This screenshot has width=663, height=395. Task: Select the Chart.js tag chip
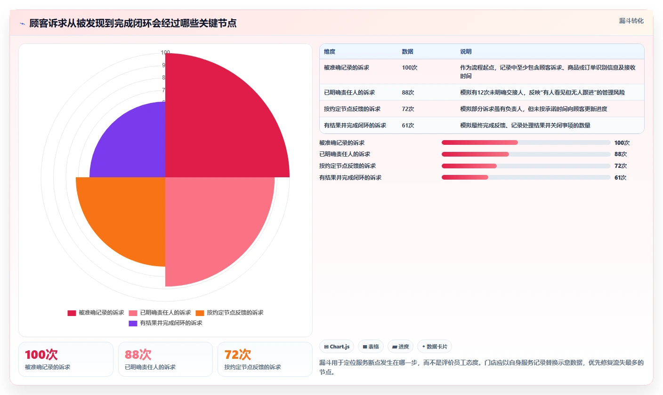(x=337, y=347)
